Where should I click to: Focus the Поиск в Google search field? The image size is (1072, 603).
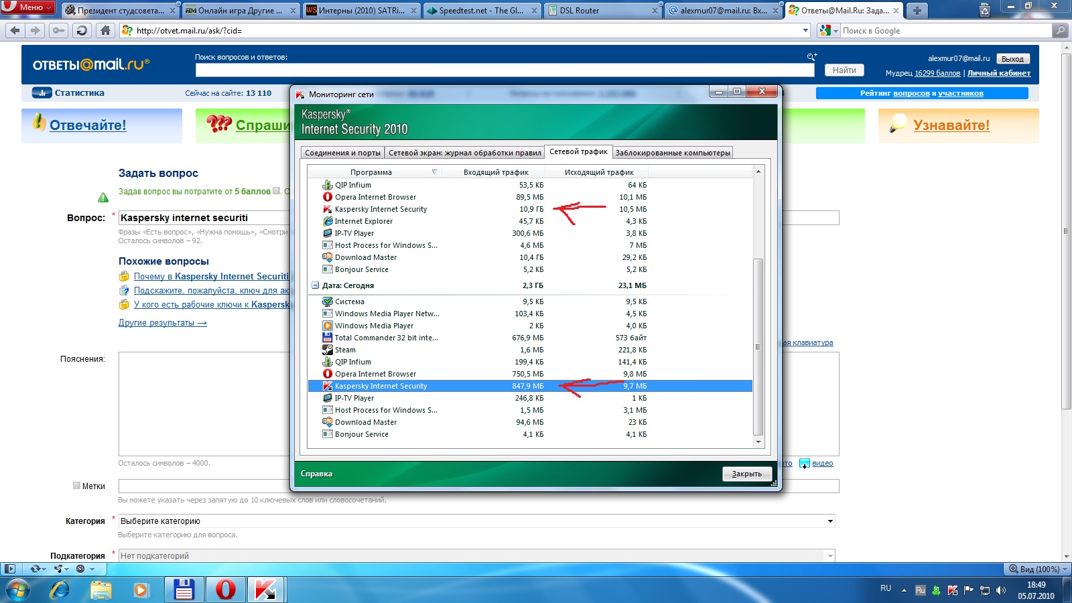[946, 30]
